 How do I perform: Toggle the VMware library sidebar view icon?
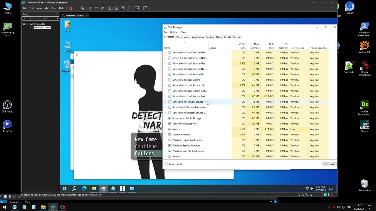click(x=111, y=8)
